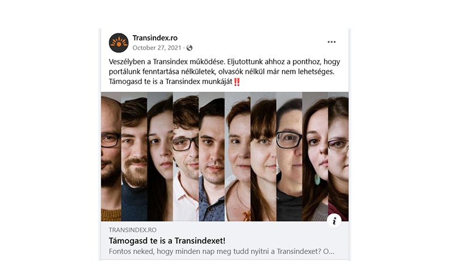This screenshot has width=454, height=261.
Task: Click the short red-haired woman's portrait strip
Action: point(238,157)
